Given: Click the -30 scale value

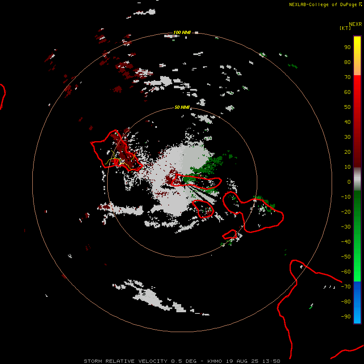Looking at the screenshot, I should 346,227.
